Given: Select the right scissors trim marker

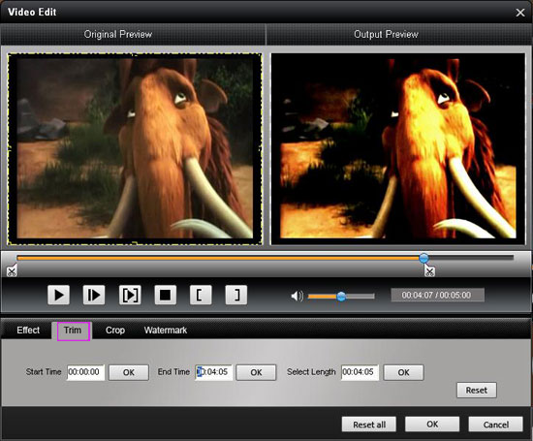Looking at the screenshot, I should (x=429, y=270).
